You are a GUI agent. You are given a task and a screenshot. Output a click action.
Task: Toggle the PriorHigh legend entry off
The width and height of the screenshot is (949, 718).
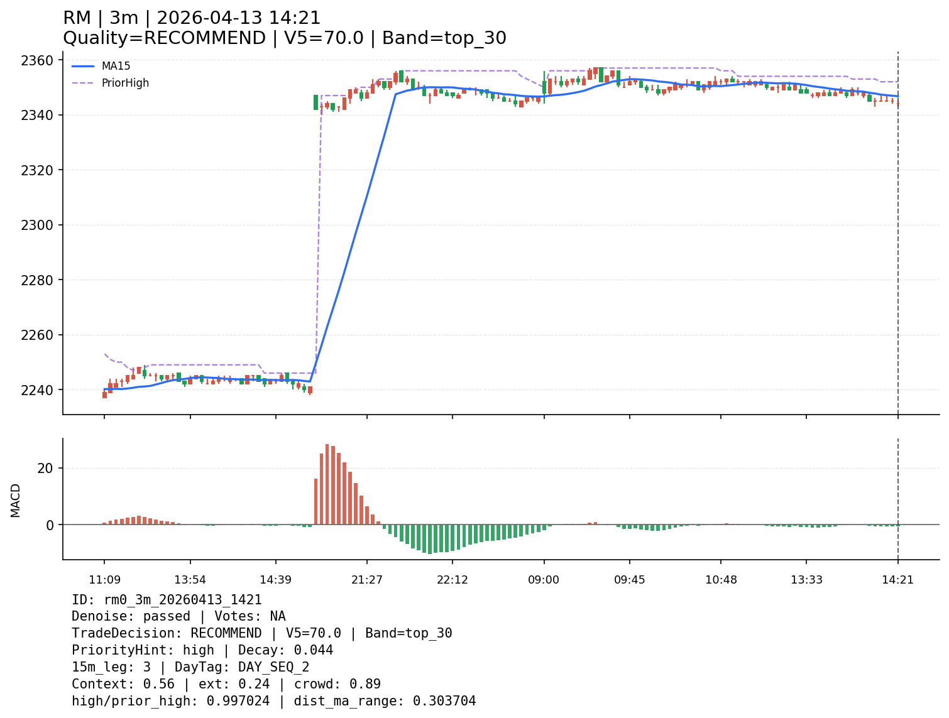(126, 82)
